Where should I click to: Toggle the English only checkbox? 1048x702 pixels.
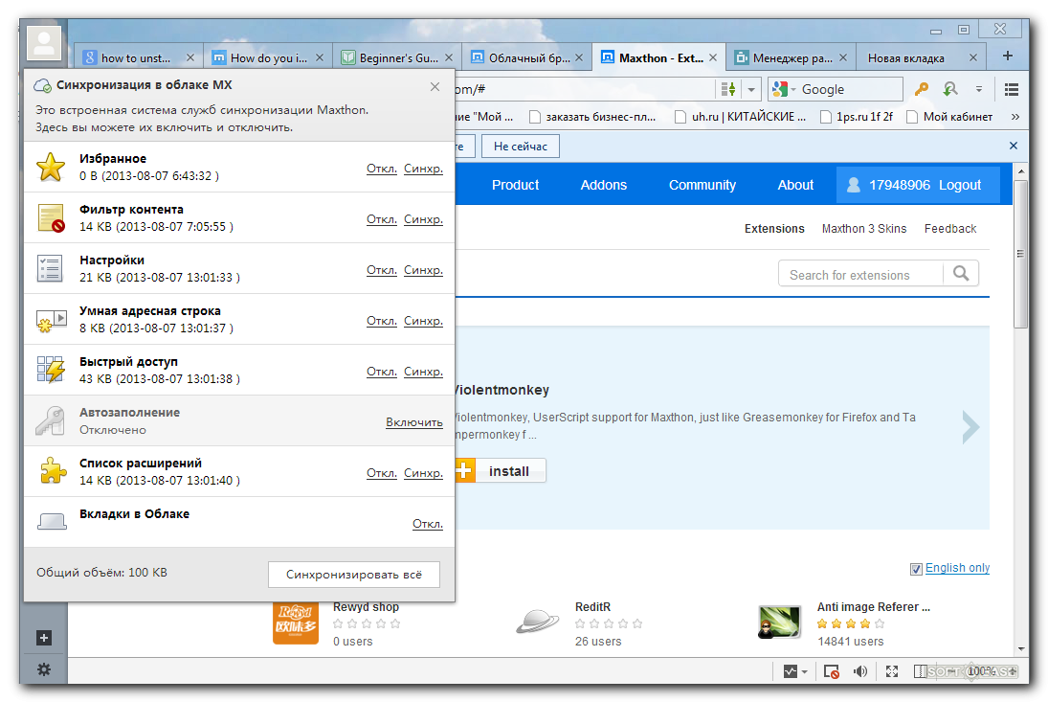(916, 568)
